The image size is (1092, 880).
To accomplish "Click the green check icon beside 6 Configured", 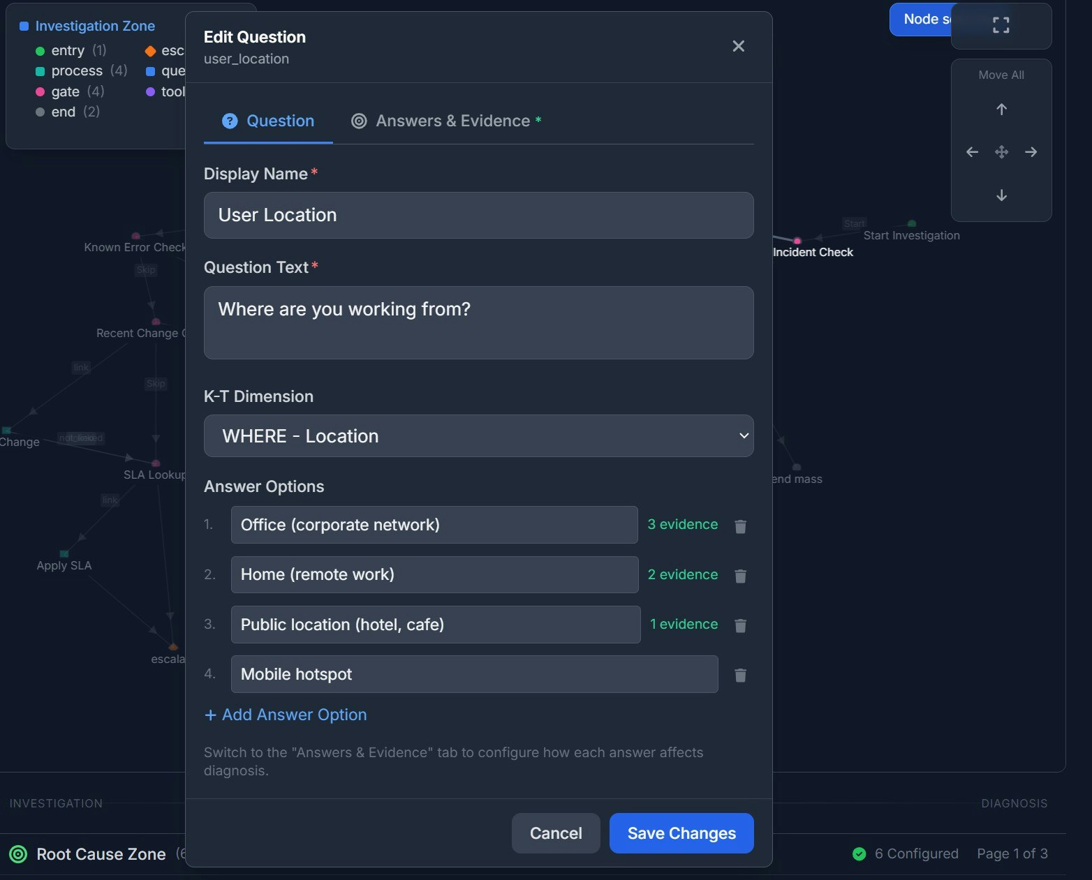I will click(858, 853).
